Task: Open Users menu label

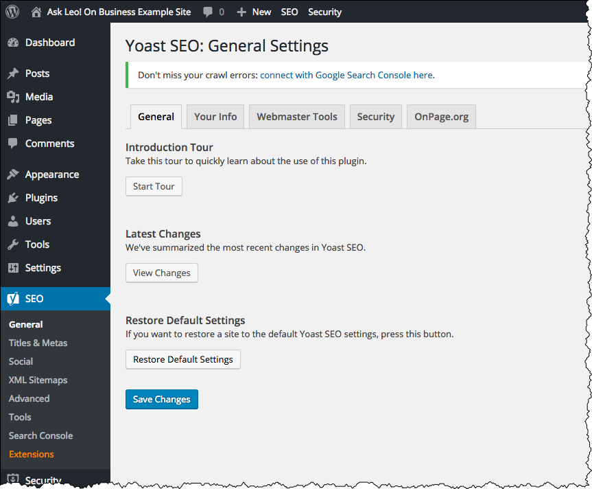Action: click(x=38, y=221)
